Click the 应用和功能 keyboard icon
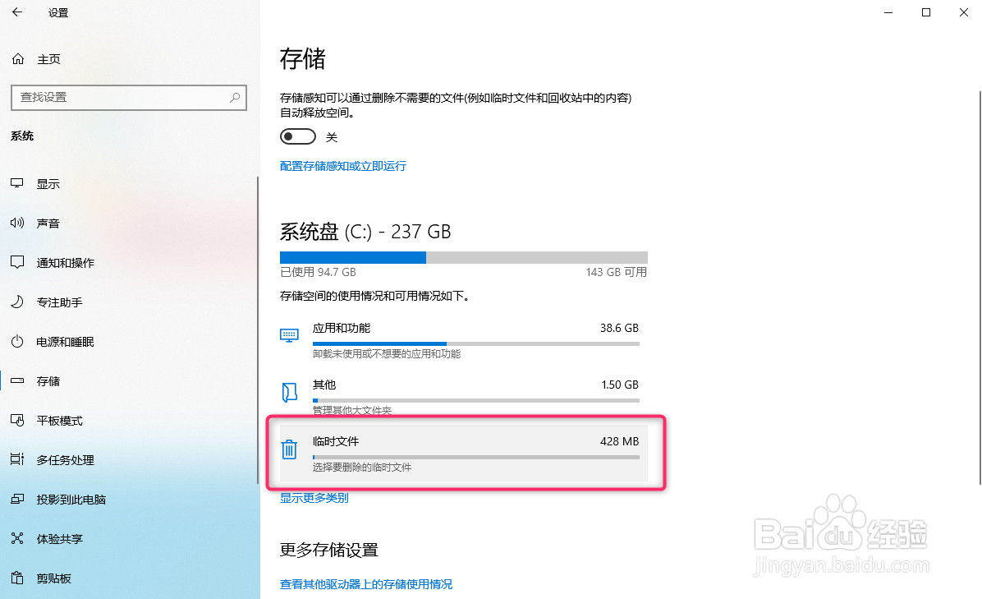The width and height of the screenshot is (982, 599). point(289,335)
